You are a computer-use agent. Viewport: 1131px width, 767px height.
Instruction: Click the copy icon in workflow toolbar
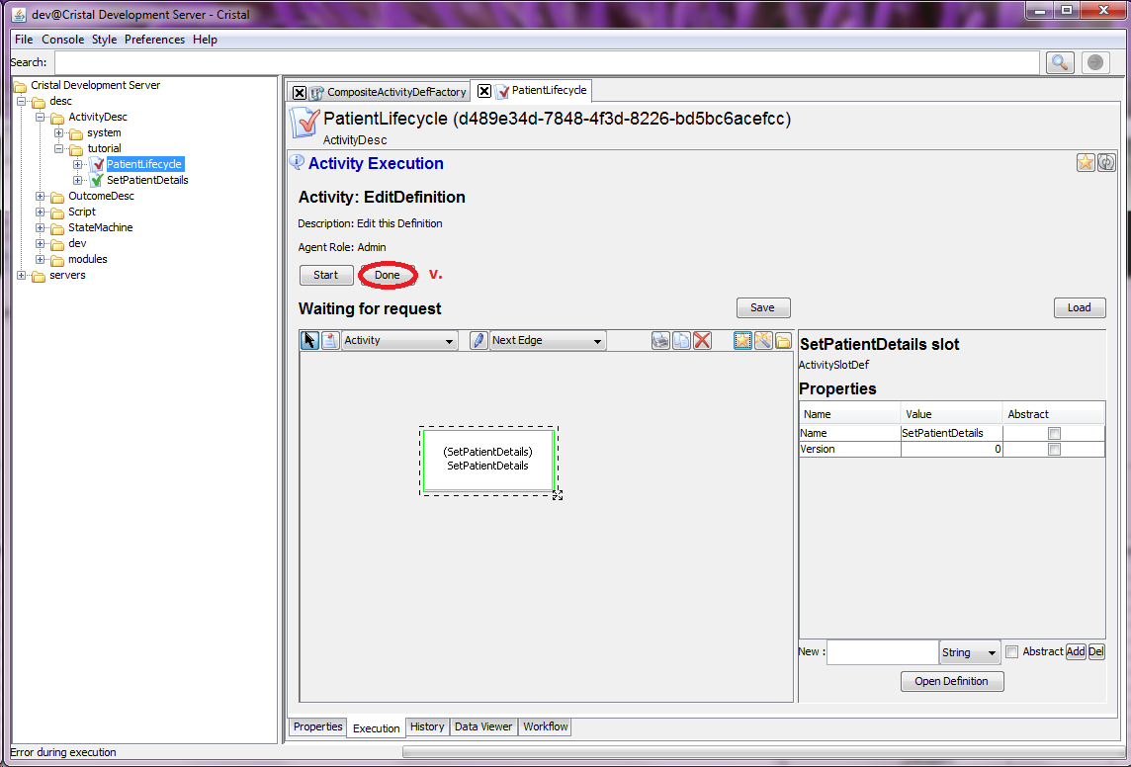pyautogui.click(x=682, y=340)
